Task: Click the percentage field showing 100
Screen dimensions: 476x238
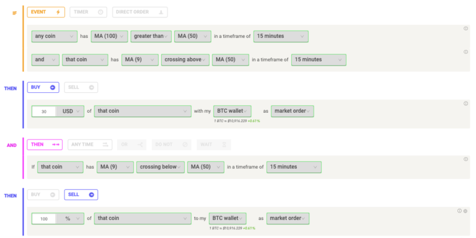Action: click(44, 219)
